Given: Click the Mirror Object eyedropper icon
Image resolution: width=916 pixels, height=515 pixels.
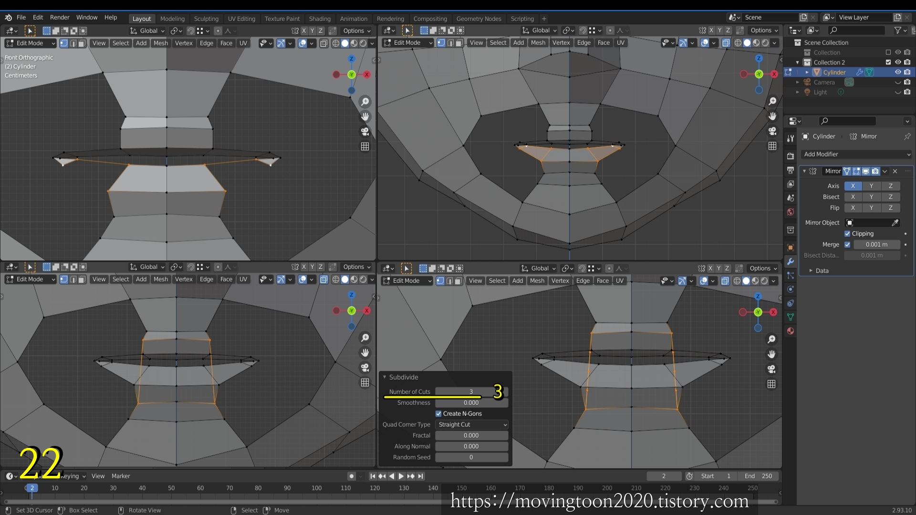Looking at the screenshot, I should (895, 223).
